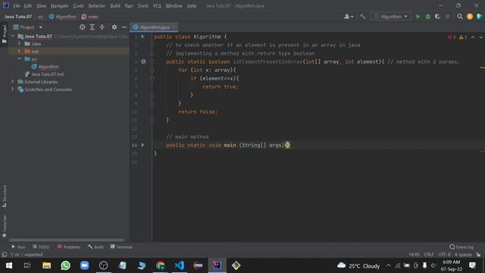This screenshot has height=273, width=485.
Task: Click the 25°C Cloudy weather widget
Action: pyautogui.click(x=358, y=265)
